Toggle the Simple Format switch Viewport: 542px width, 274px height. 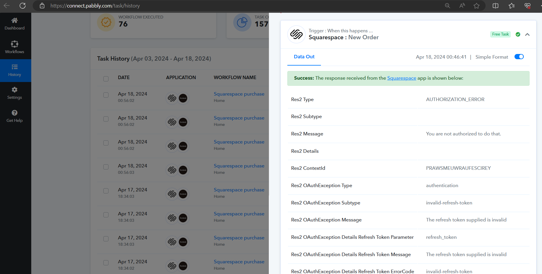click(519, 57)
